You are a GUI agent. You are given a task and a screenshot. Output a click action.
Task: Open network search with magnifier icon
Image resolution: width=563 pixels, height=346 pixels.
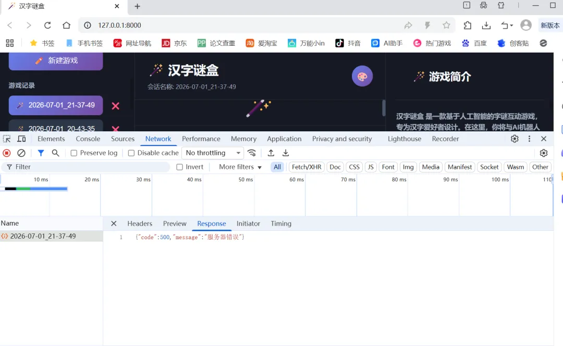[55, 153]
